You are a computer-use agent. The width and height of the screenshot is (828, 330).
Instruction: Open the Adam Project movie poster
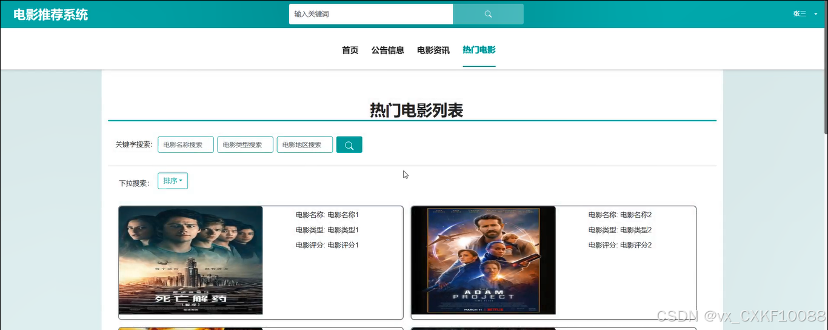coord(484,260)
